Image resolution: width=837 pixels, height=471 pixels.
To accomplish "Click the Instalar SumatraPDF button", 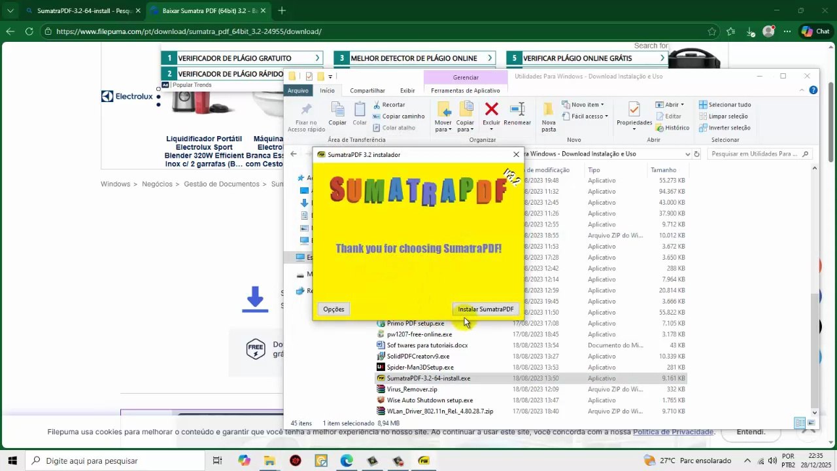I will point(485,309).
